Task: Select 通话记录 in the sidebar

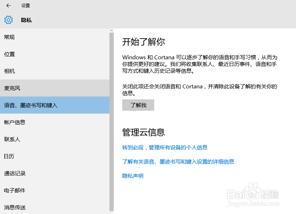Action: (x=55, y=173)
